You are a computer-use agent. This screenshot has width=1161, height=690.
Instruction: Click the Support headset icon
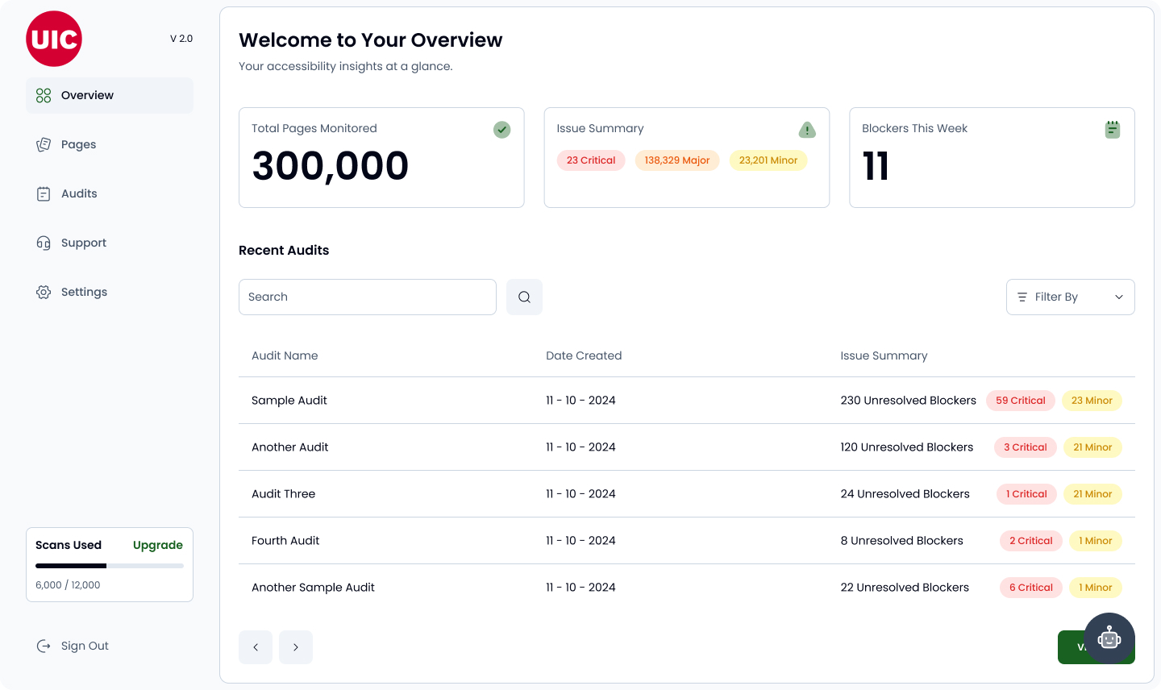click(x=44, y=243)
